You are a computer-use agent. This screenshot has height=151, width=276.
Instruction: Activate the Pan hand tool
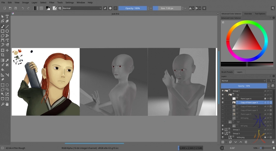coord(7,104)
